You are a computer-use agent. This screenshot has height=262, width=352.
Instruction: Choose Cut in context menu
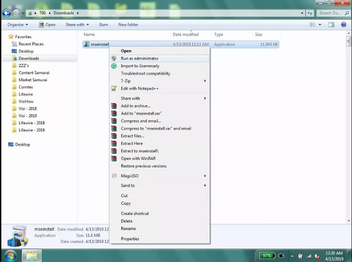[160, 195]
